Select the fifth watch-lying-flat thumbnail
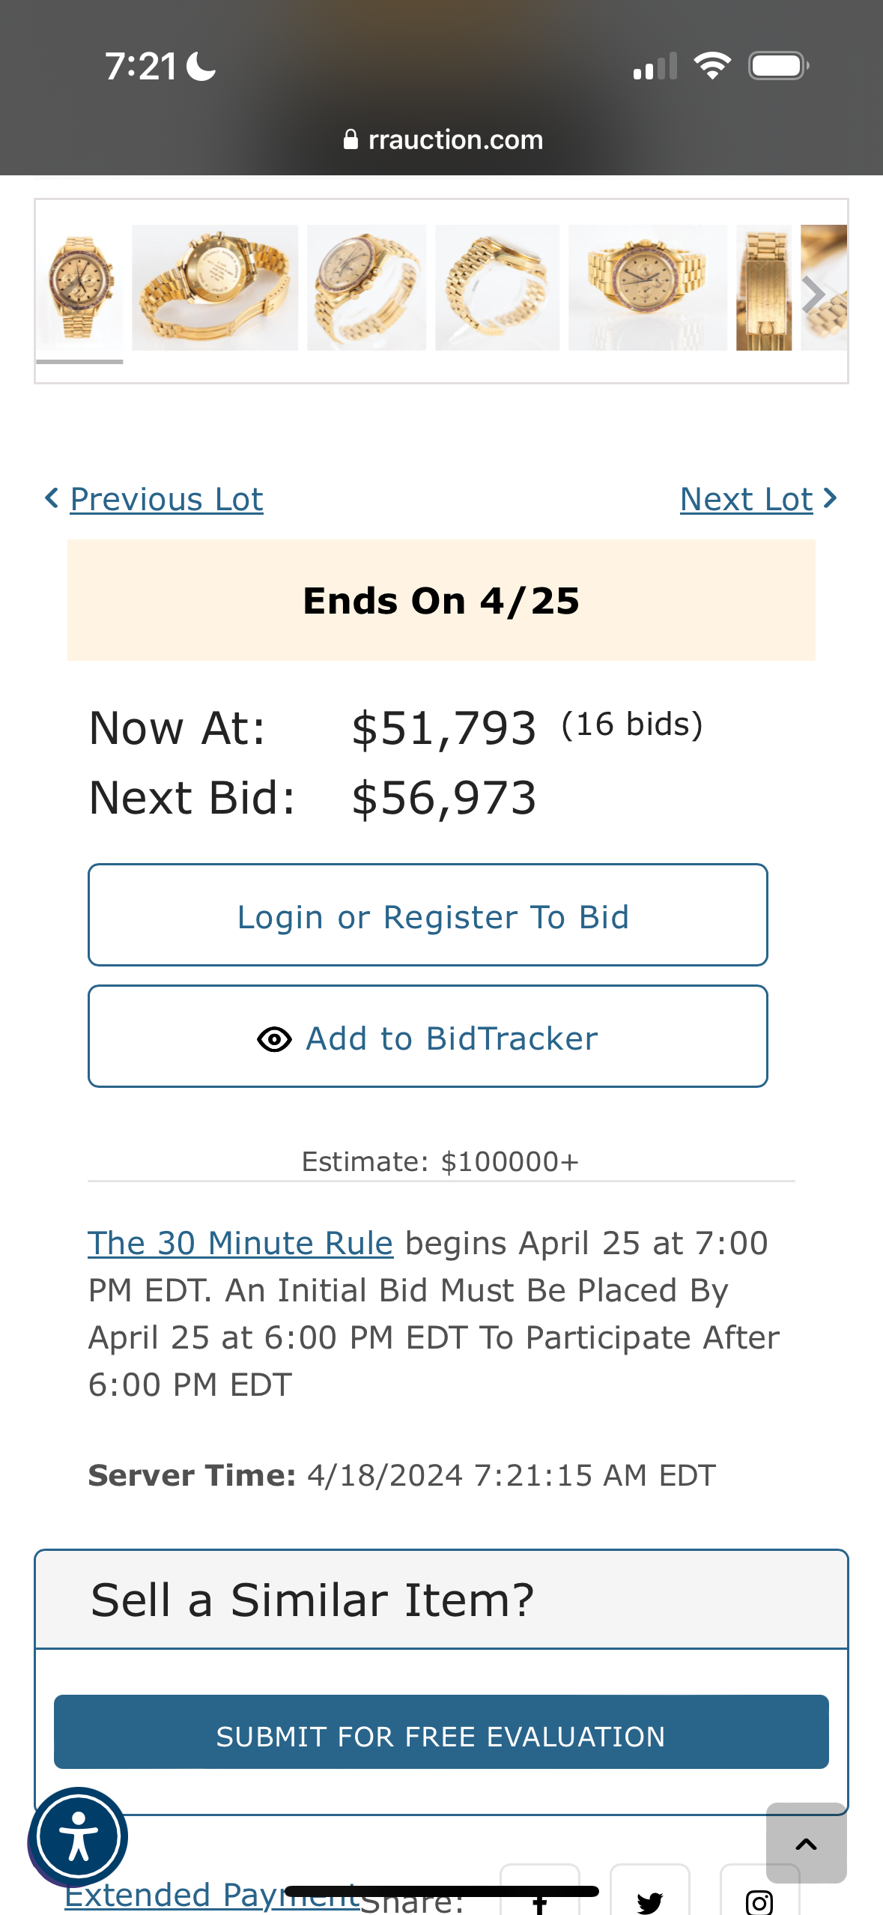 pyautogui.click(x=648, y=288)
